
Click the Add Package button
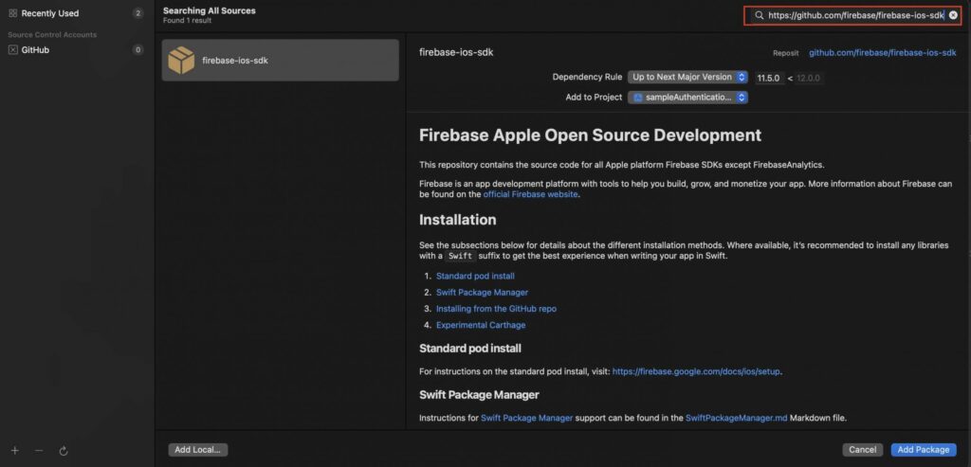(x=924, y=450)
